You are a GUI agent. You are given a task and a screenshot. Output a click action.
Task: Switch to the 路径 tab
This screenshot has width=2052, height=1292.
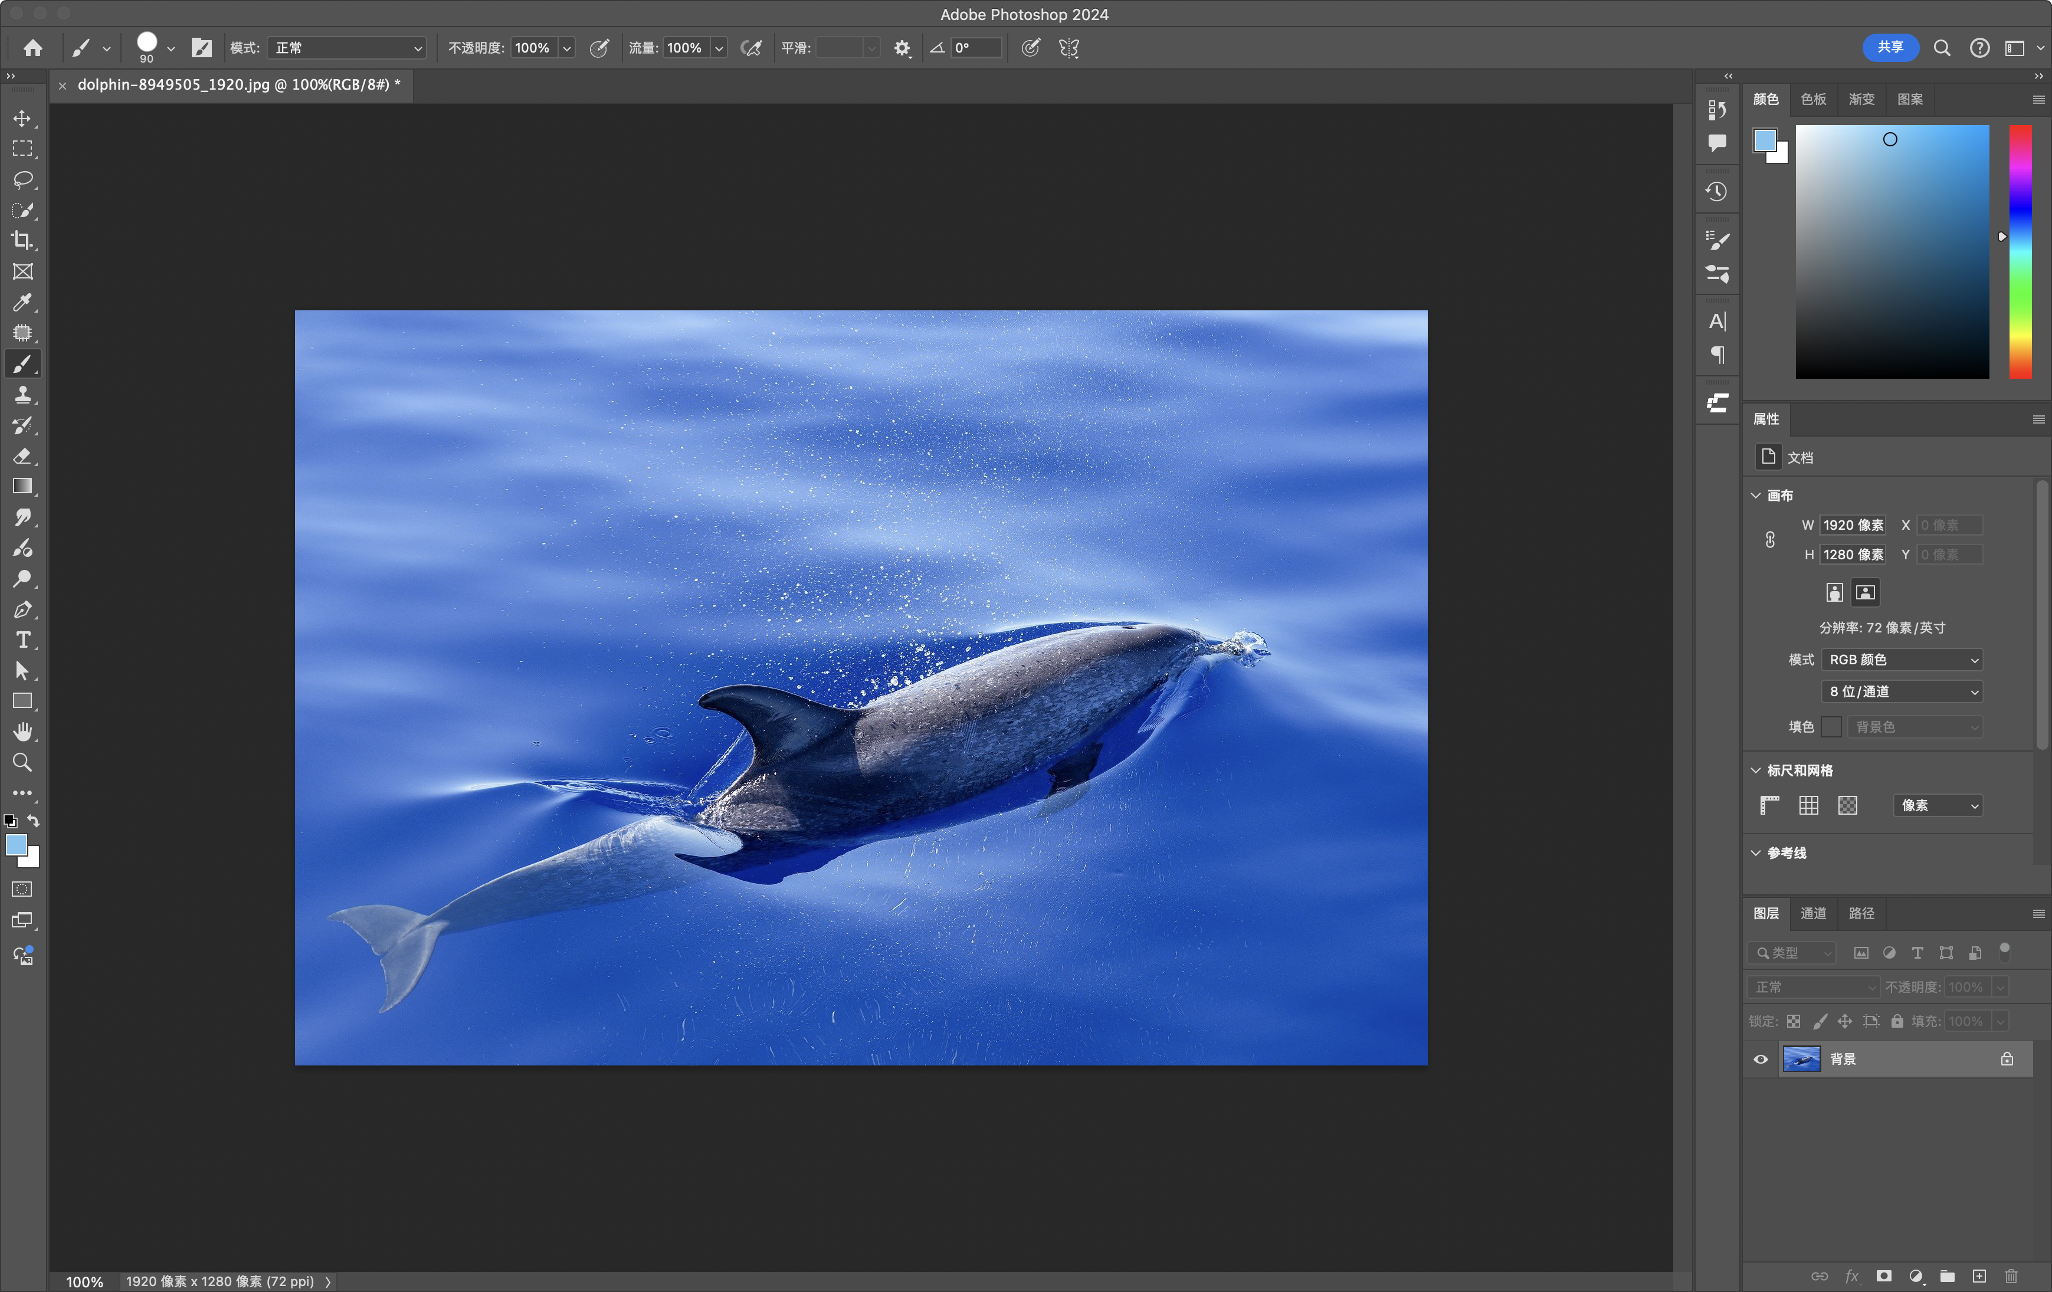pyautogui.click(x=1861, y=913)
